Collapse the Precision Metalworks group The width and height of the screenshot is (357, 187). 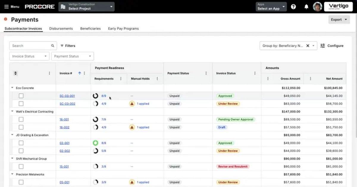[x=12, y=174]
